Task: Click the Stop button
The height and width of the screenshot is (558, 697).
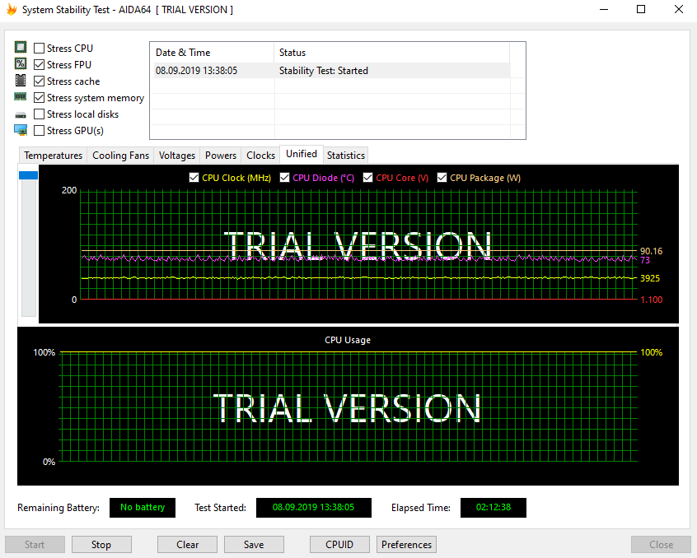Action: tap(101, 545)
